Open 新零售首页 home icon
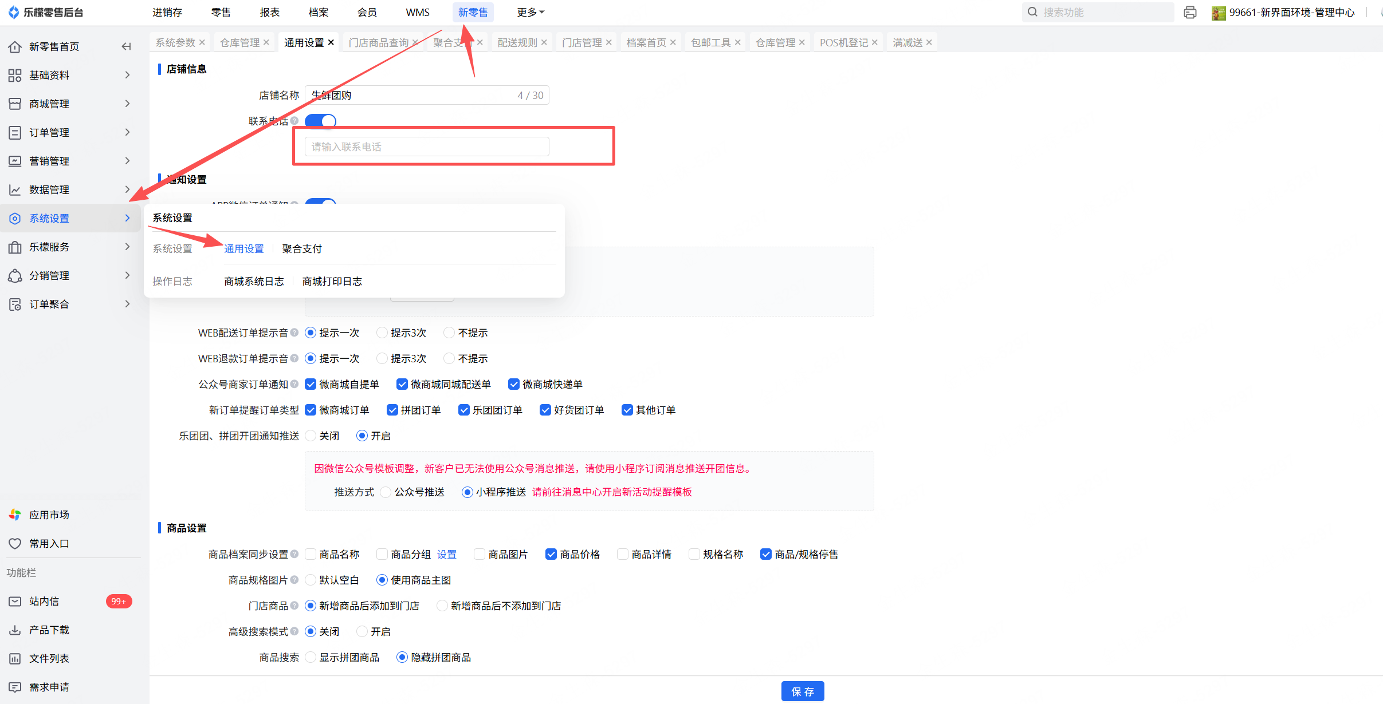Viewport: 1383px width, 704px height. [15, 47]
